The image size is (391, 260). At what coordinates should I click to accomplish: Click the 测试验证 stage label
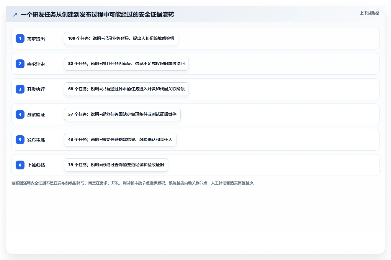pos(36,114)
